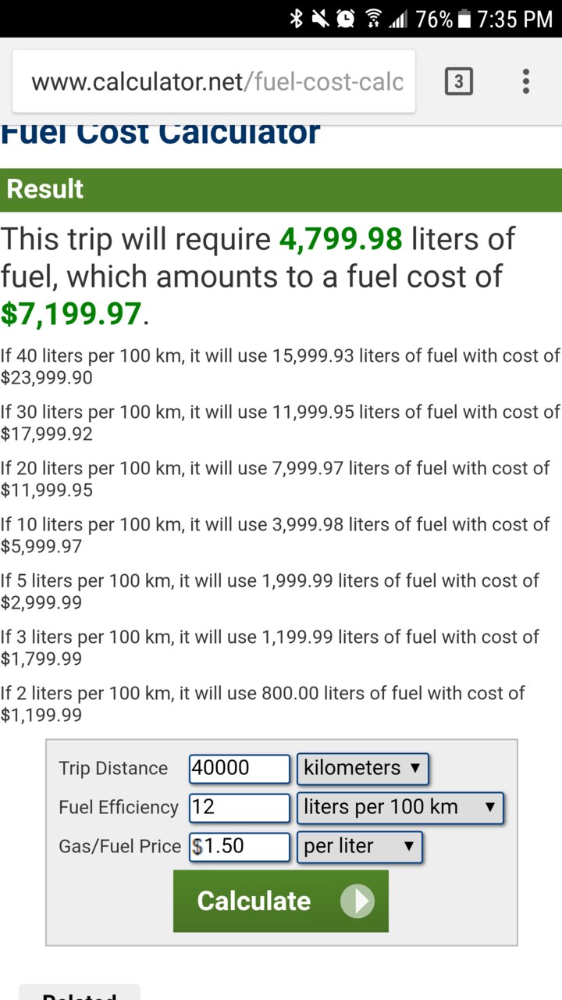This screenshot has height=1000, width=562.
Task: Tap the muted sound icon in status bar
Action: point(320,19)
